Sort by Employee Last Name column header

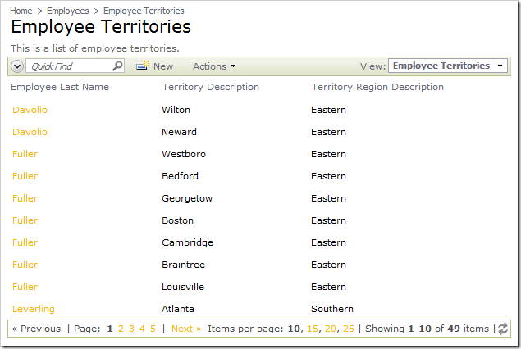(60, 87)
